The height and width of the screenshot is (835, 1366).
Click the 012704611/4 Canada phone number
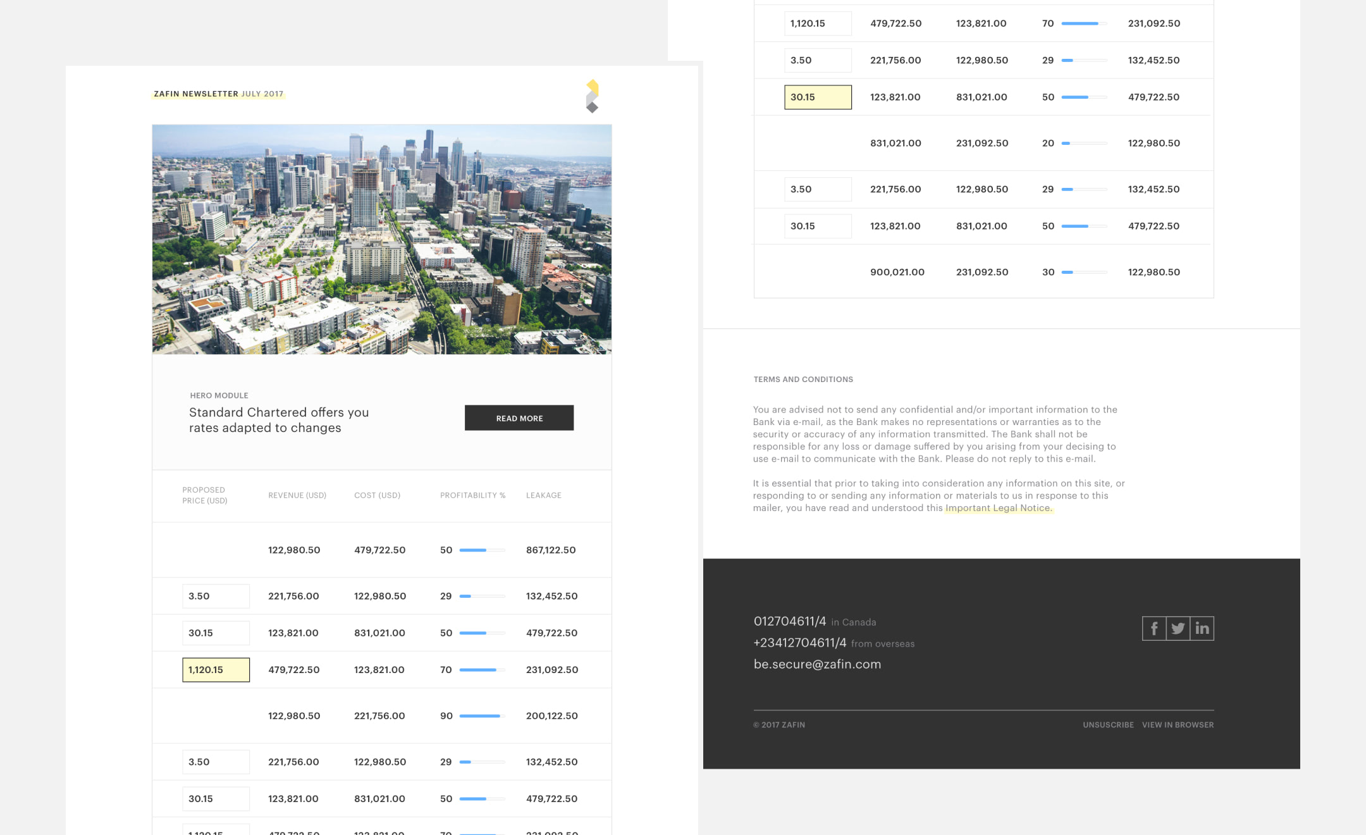(790, 621)
